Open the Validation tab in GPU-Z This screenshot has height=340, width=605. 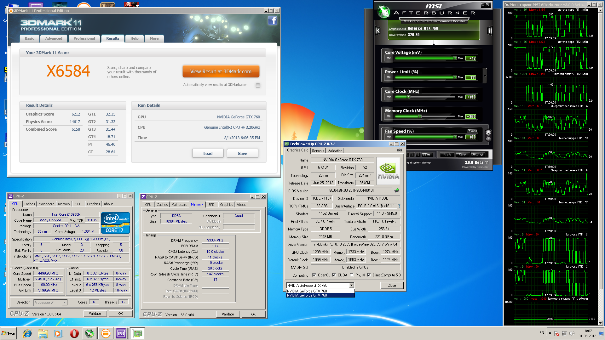(x=335, y=151)
